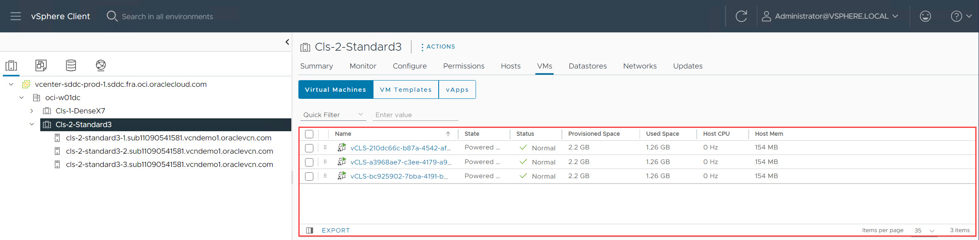Open the Permissions tab

464,66
